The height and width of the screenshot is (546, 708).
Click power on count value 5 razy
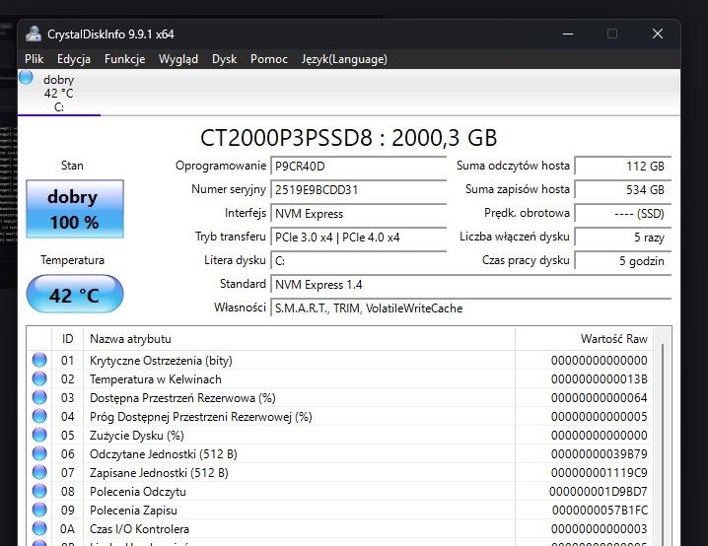[623, 237]
